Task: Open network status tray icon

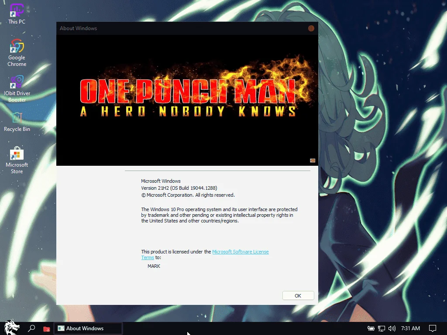Action: [382, 328]
